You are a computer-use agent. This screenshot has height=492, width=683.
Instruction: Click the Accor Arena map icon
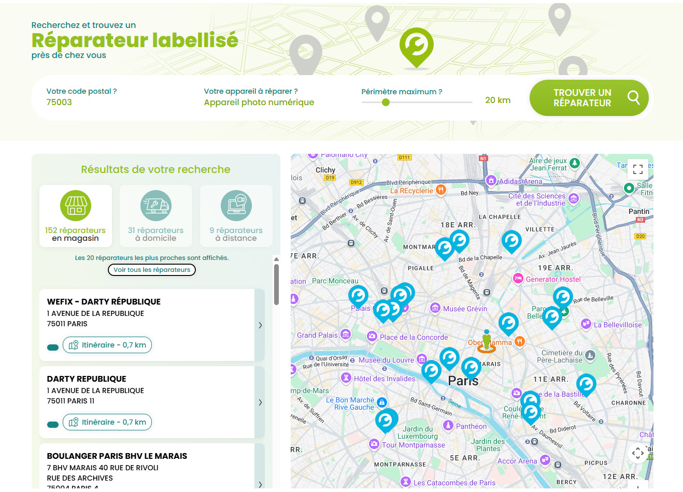(x=545, y=459)
